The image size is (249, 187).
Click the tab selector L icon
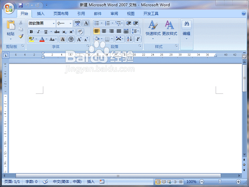click(x=6, y=55)
